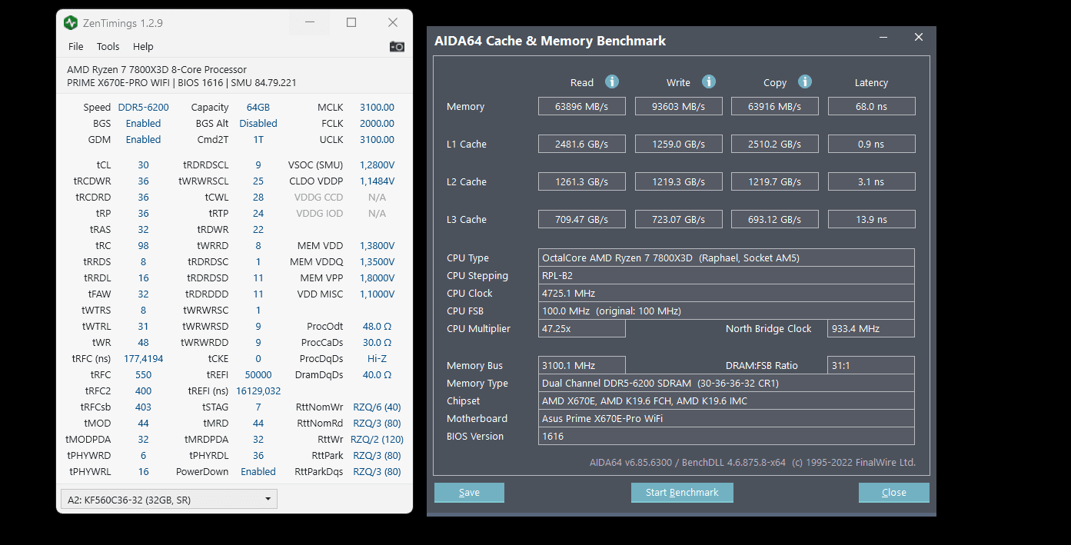The height and width of the screenshot is (545, 1071).
Task: Click the Save button in AIDA64
Action: [x=469, y=493]
